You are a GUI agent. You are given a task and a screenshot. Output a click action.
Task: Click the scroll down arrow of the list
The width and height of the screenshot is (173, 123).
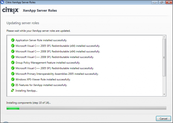[x=164, y=94]
